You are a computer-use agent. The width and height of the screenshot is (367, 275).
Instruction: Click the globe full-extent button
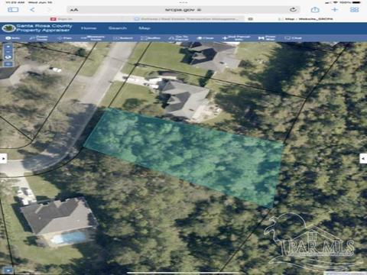(8, 57)
